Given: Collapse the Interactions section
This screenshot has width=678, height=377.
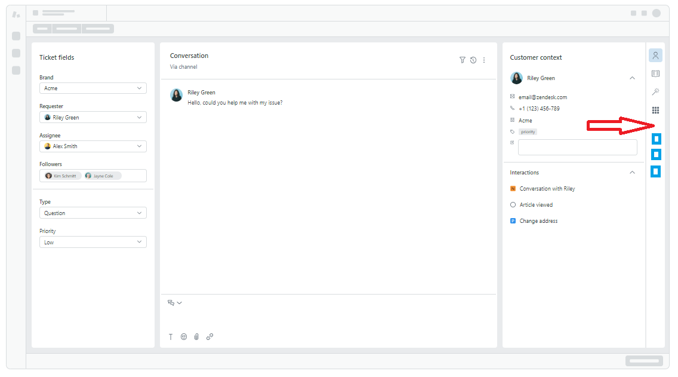Looking at the screenshot, I should (x=632, y=173).
